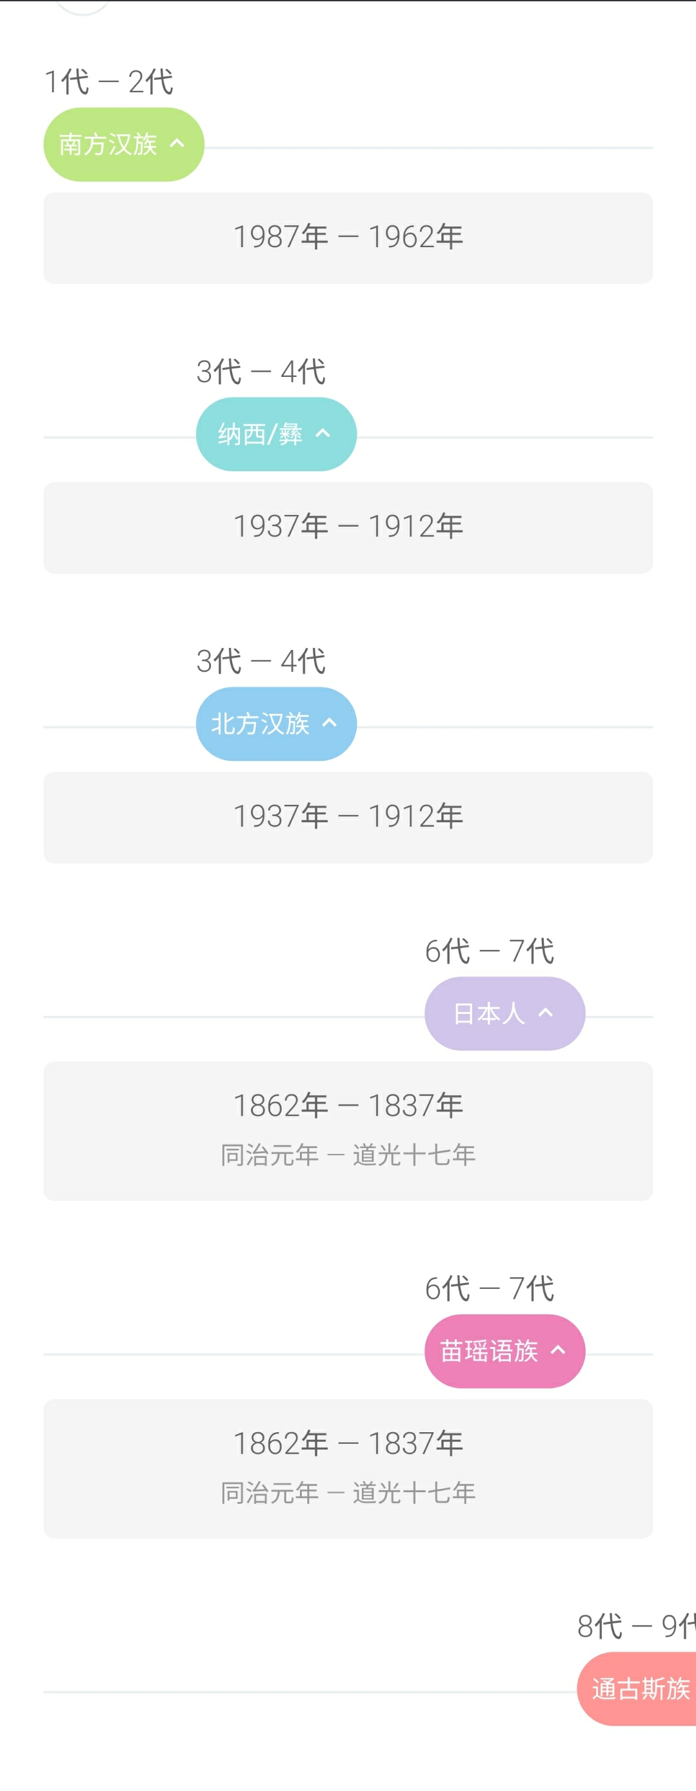Select the purple 日本人 tag text
Viewport: 696px width, 1791px height.
pos(489,1014)
